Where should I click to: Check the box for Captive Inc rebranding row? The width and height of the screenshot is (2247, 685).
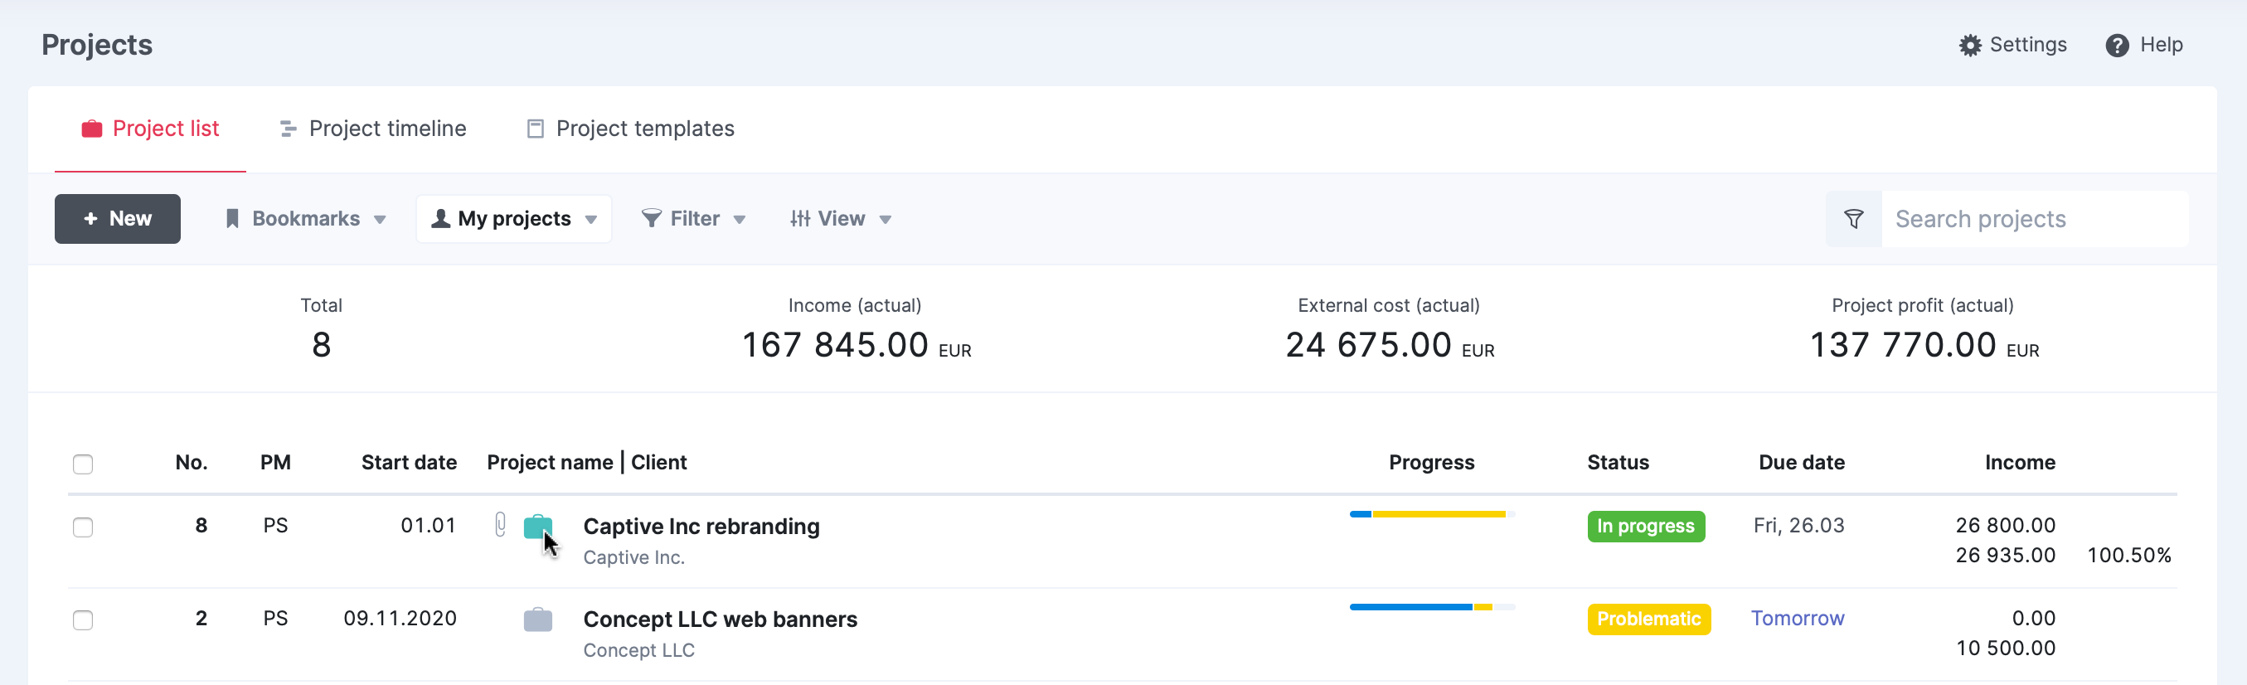pyautogui.click(x=83, y=527)
